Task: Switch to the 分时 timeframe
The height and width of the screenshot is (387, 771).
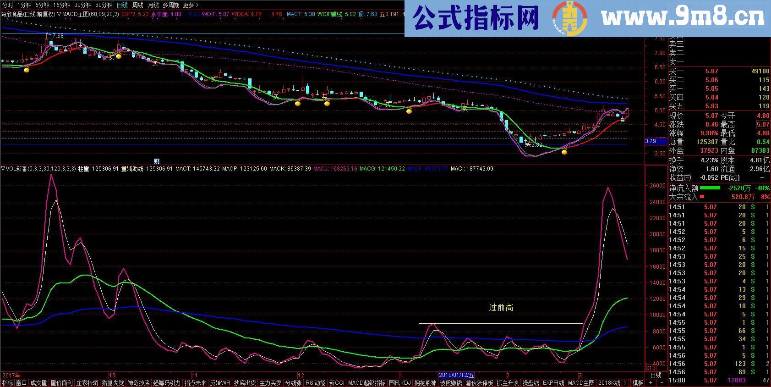Action: [7, 5]
